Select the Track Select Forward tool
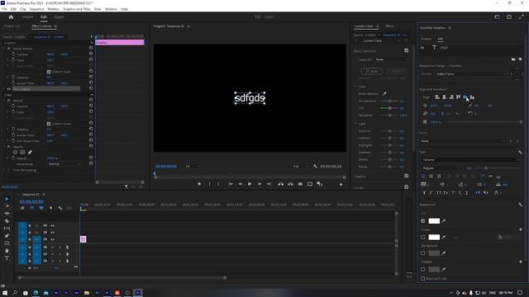This screenshot has height=297, width=529. [x=7, y=206]
